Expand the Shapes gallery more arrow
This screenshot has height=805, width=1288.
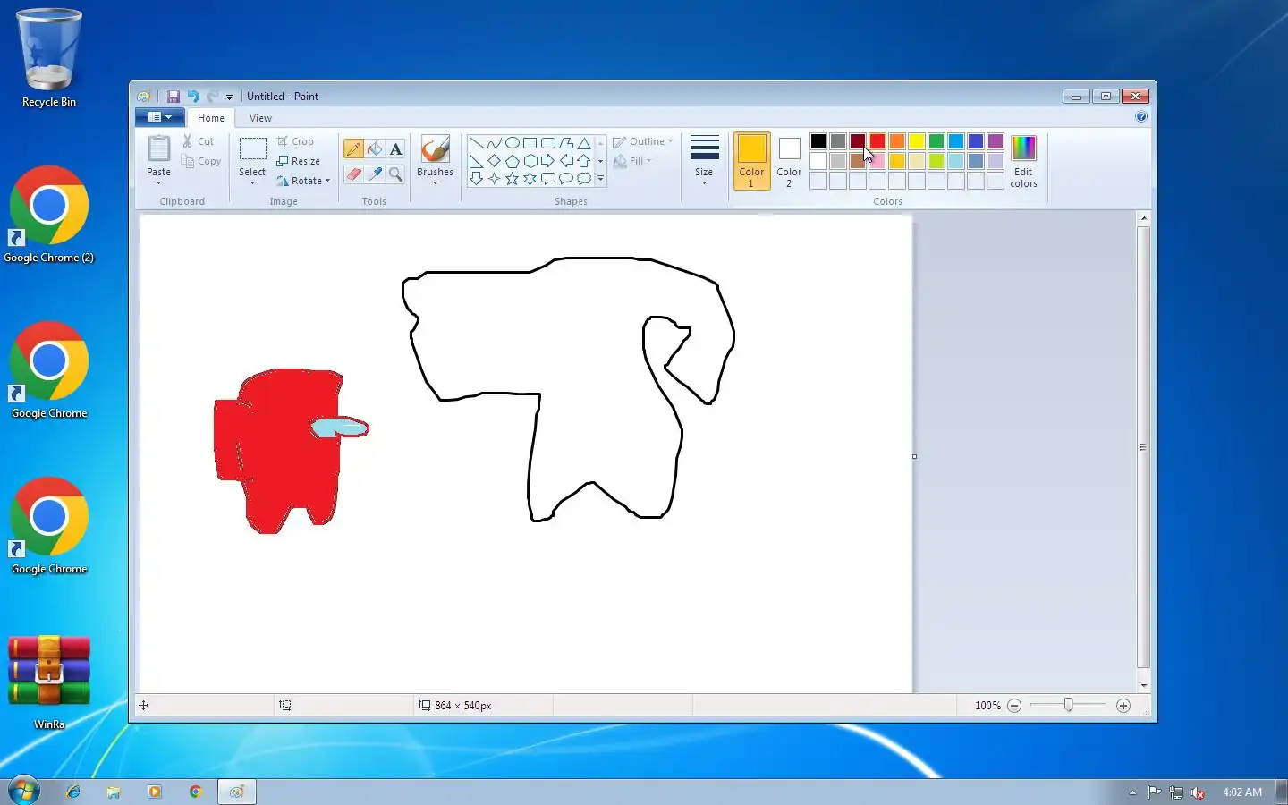click(600, 179)
